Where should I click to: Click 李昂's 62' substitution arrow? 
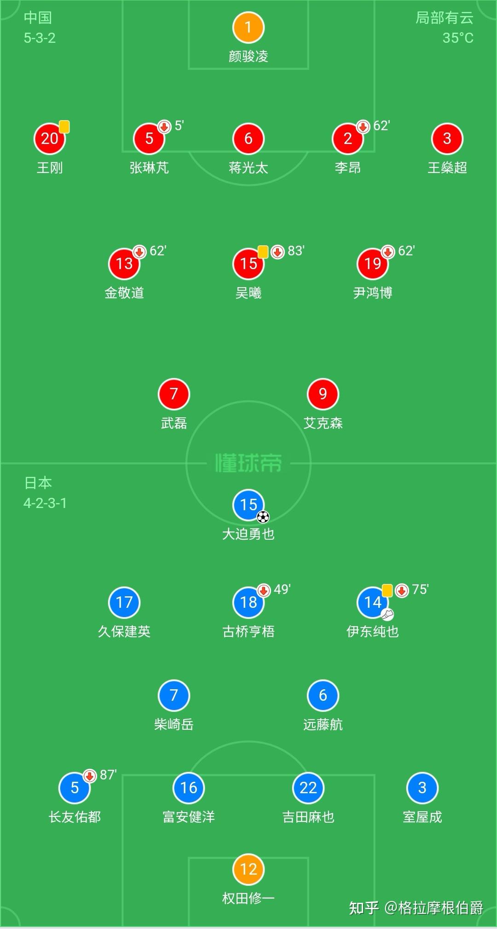(x=363, y=127)
